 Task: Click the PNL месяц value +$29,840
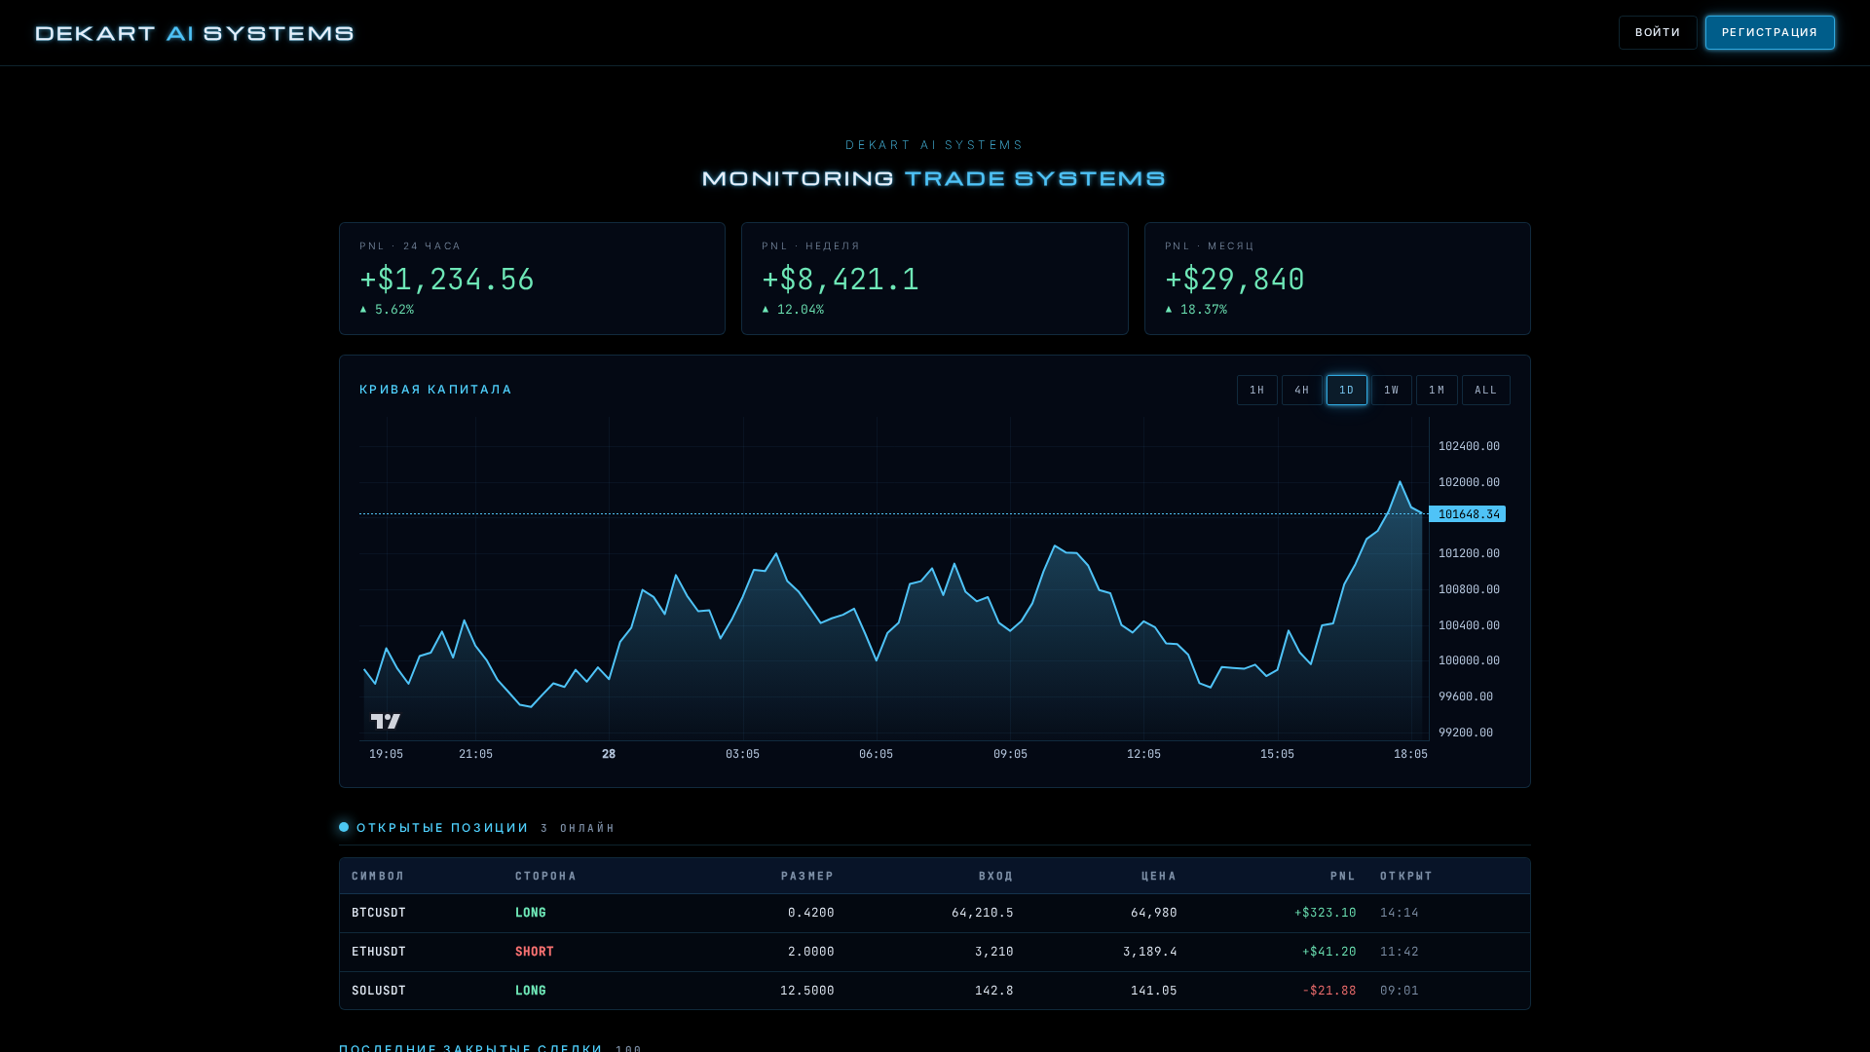click(x=1235, y=280)
